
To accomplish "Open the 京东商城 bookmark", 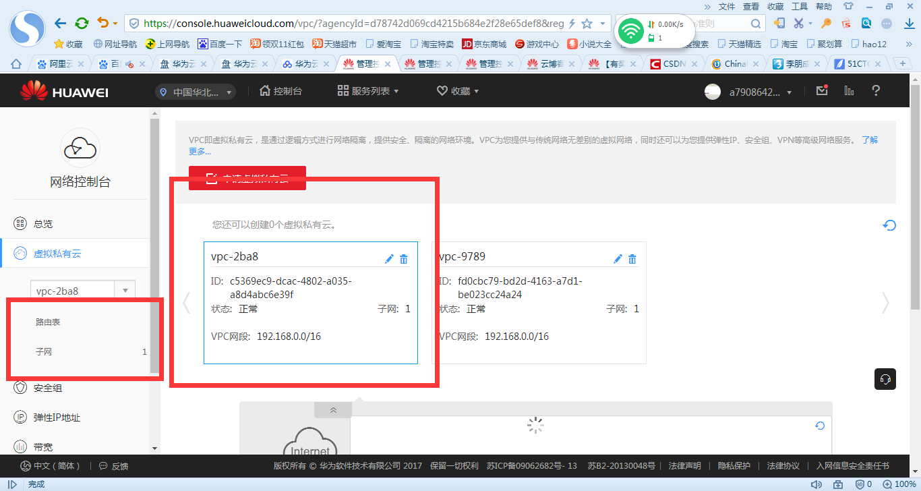I will click(484, 44).
